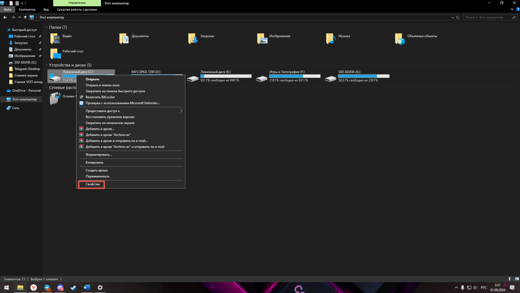Viewport: 520px width, 293px height.
Task: Click the New folder icon in title bar
Action: click(17, 3)
